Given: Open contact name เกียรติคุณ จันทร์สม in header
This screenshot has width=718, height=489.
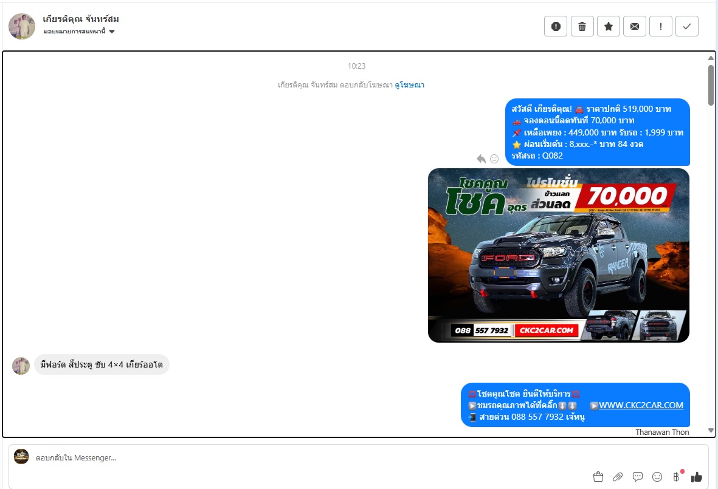Looking at the screenshot, I should coord(81,19).
